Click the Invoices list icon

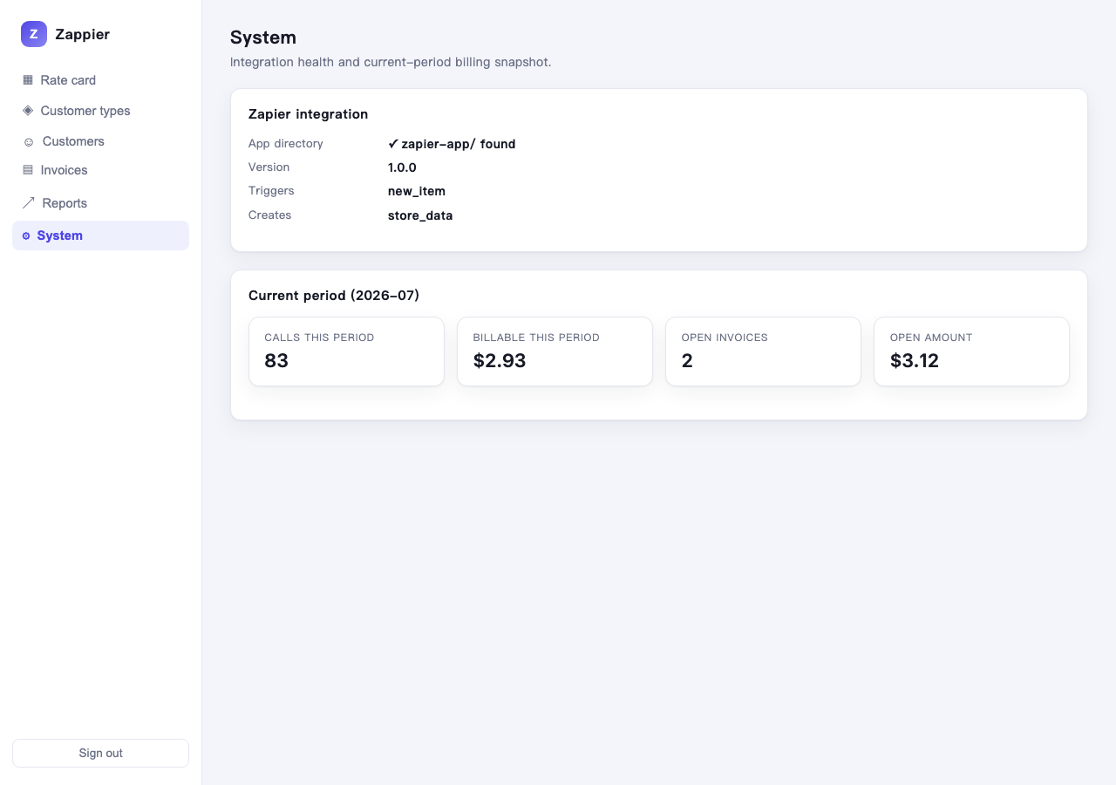(x=28, y=170)
